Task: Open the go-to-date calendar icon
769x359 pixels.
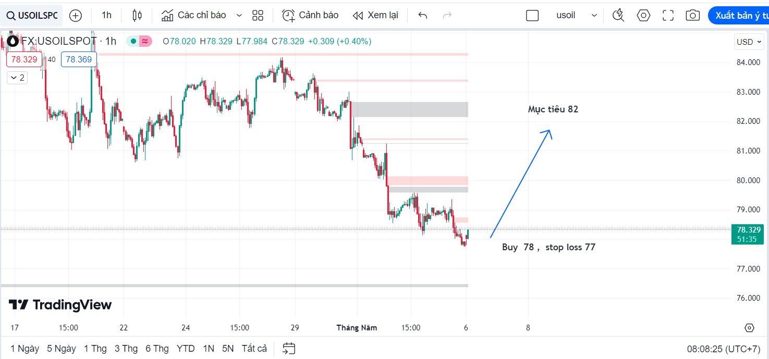Action: pos(289,348)
